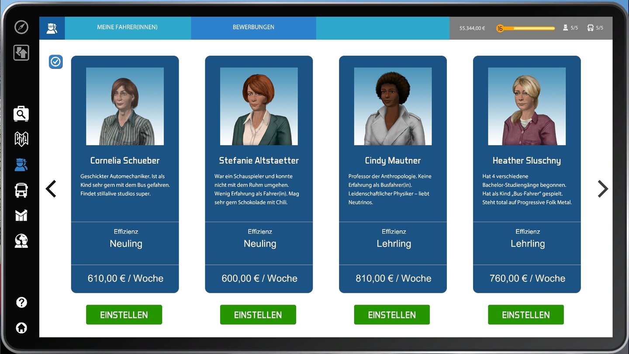
Task: Click the driver count icon showing 5/5
Action: tap(566, 28)
